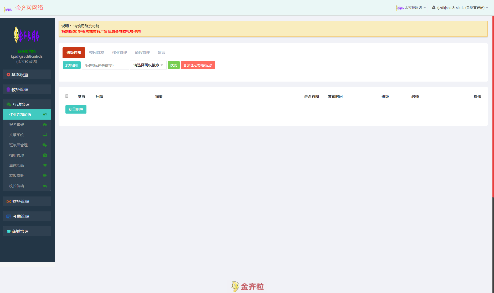The width and height of the screenshot is (494, 293).
Task: Open 相册管理 in the sidebar
Action: tap(27, 155)
